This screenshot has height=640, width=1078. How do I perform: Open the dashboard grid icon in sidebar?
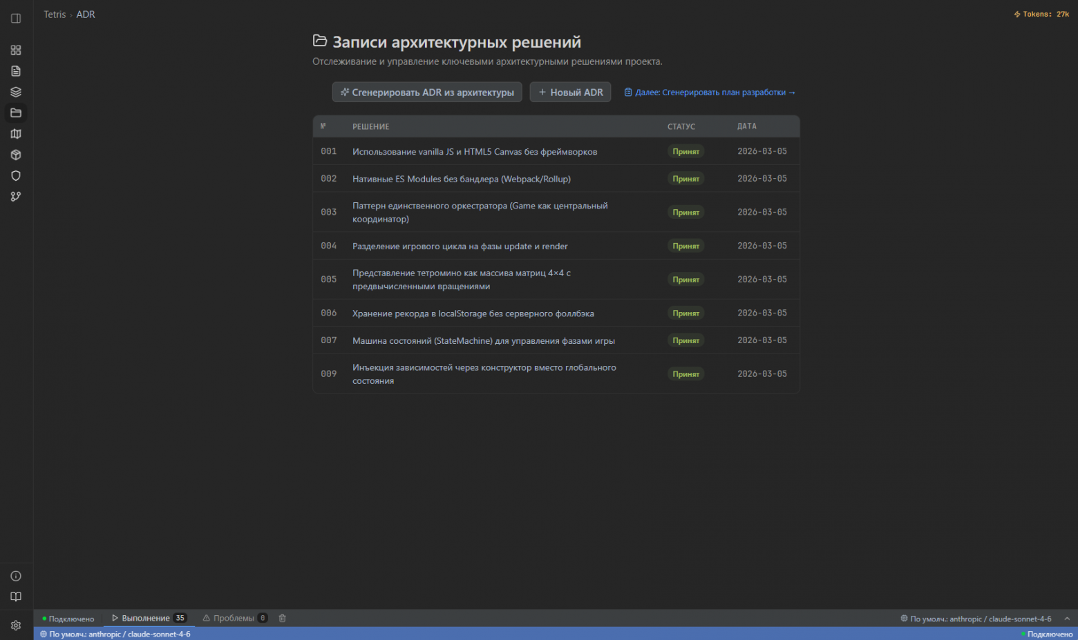16,50
